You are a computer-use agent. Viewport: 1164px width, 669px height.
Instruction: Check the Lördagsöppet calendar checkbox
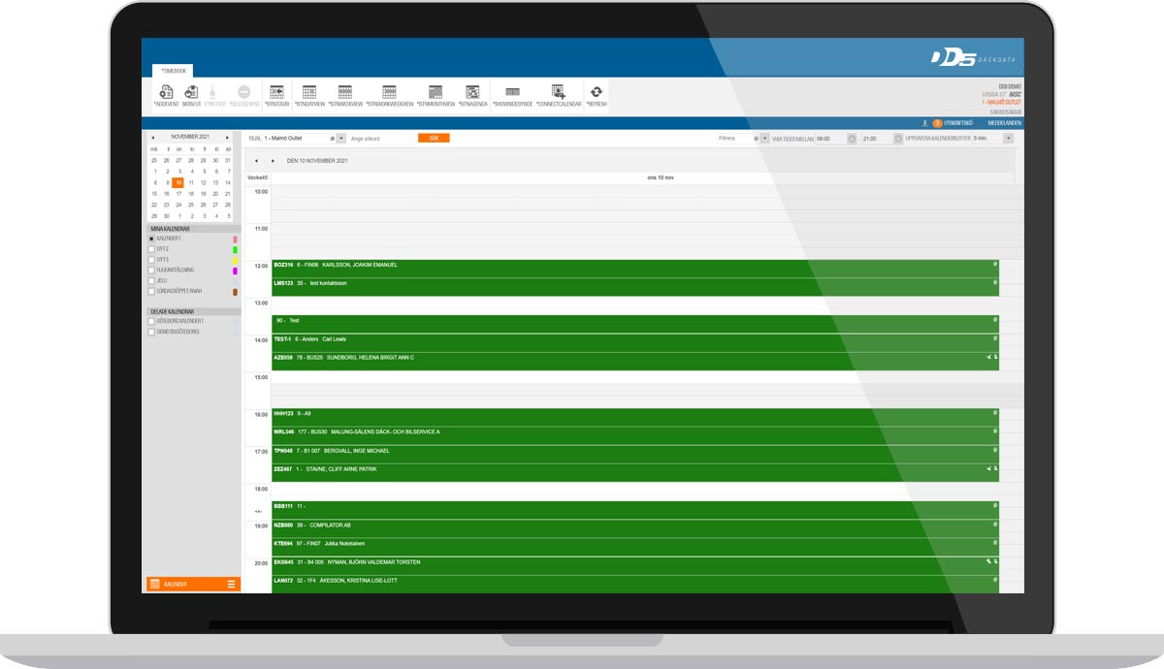tap(151, 291)
